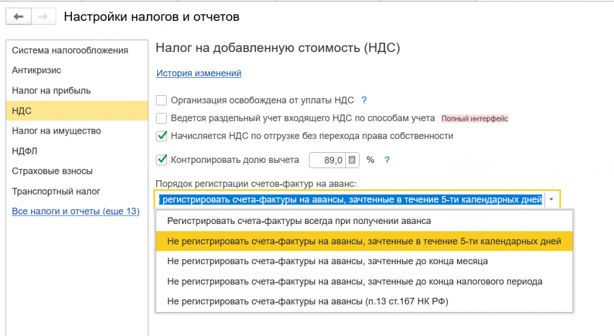Switch to 'Налог на прибыль' section
Screen dimensions: 614x336
click(52, 90)
